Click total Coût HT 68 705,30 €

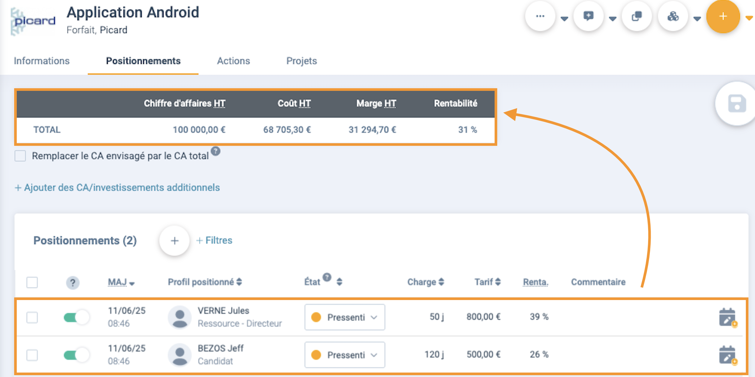click(x=287, y=130)
